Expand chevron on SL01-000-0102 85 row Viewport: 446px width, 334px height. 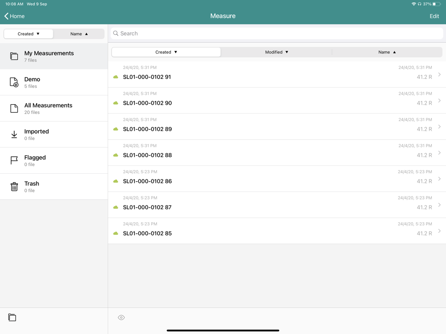pos(439,231)
